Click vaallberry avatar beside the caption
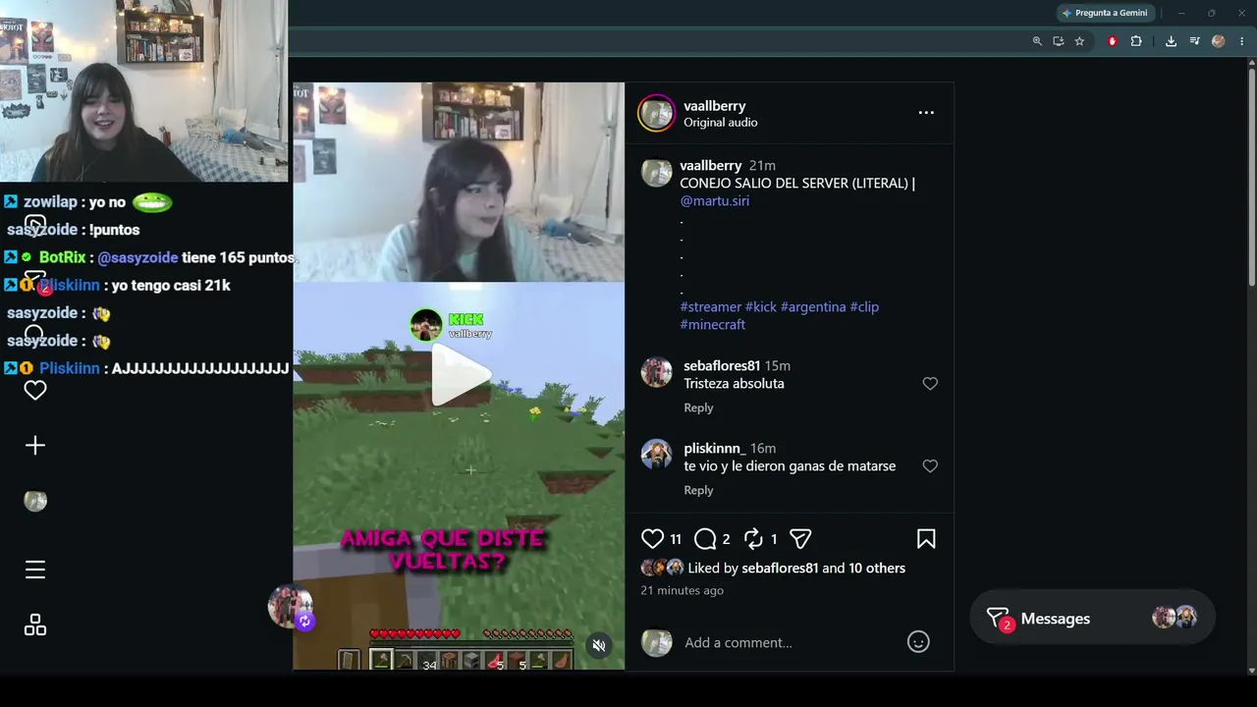Image resolution: width=1257 pixels, height=707 pixels. coord(656,173)
